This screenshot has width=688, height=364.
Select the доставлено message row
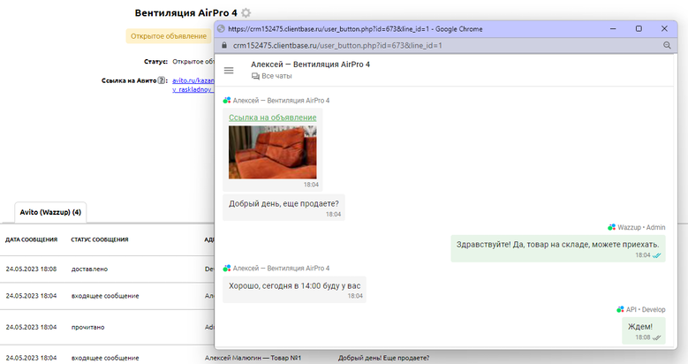(88, 268)
